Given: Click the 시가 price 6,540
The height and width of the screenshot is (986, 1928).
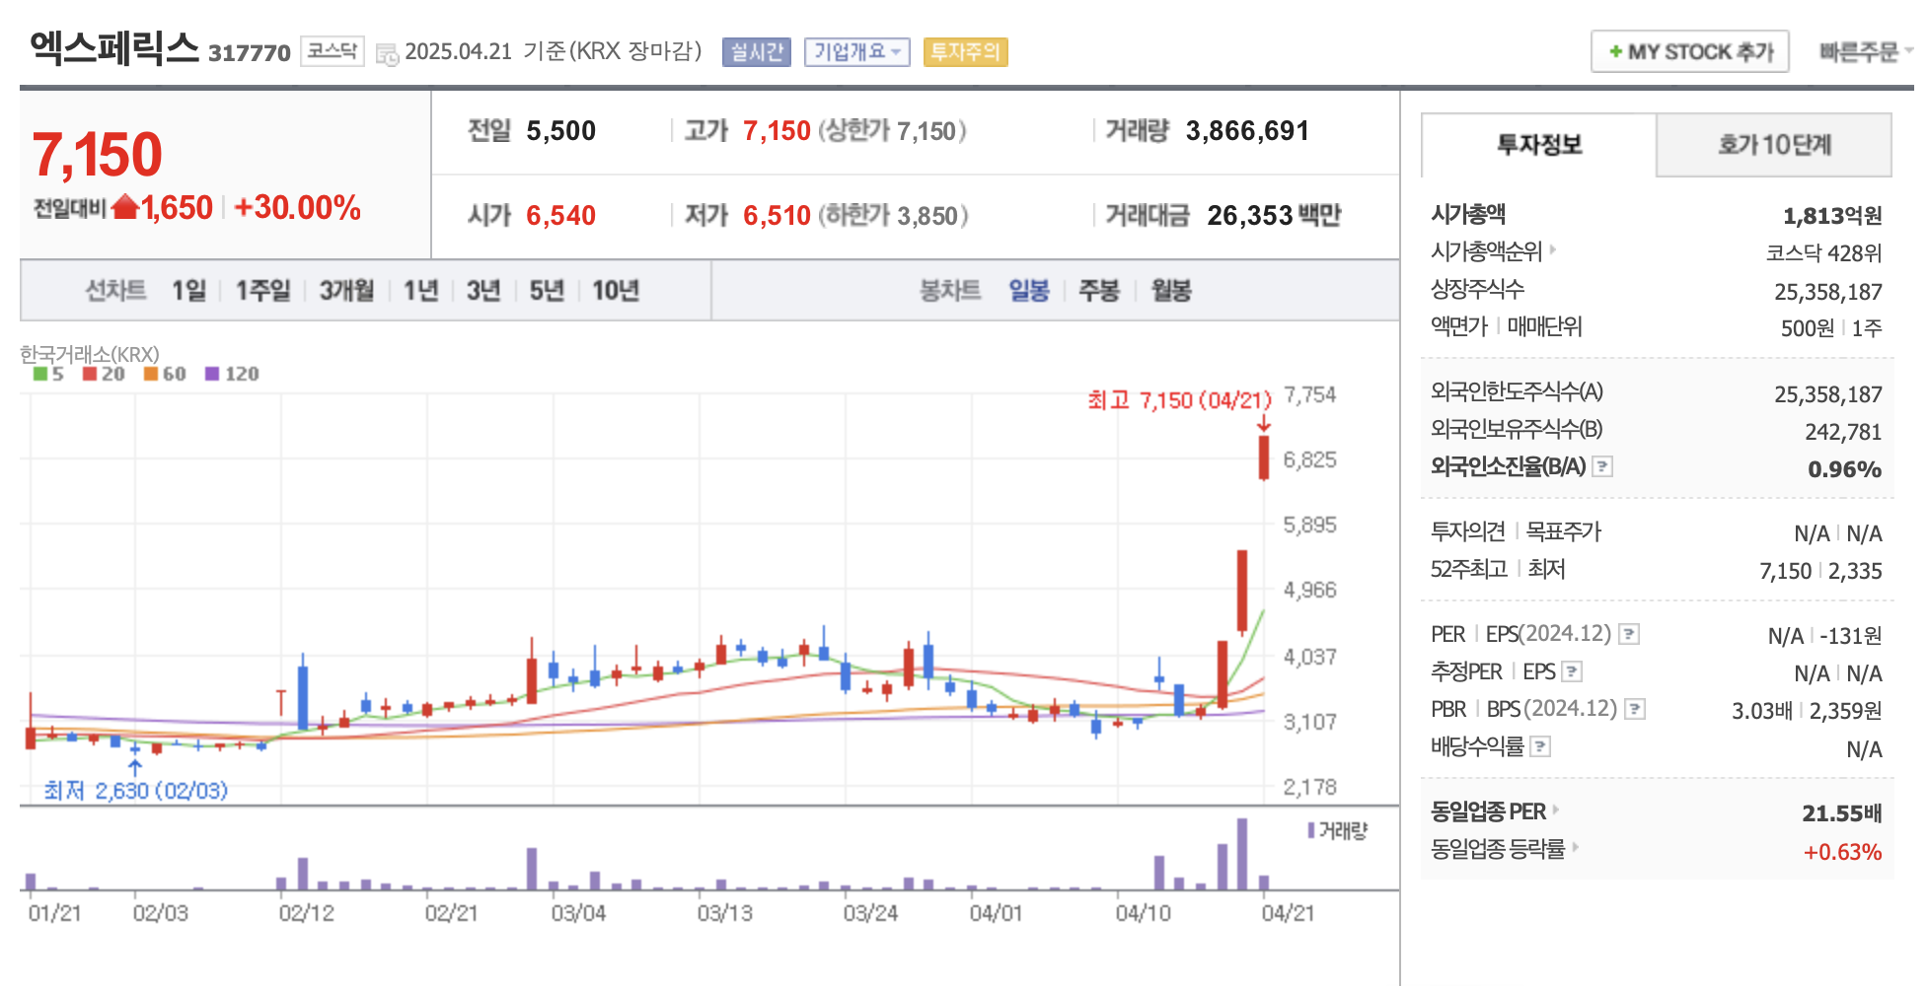Looking at the screenshot, I should (560, 216).
